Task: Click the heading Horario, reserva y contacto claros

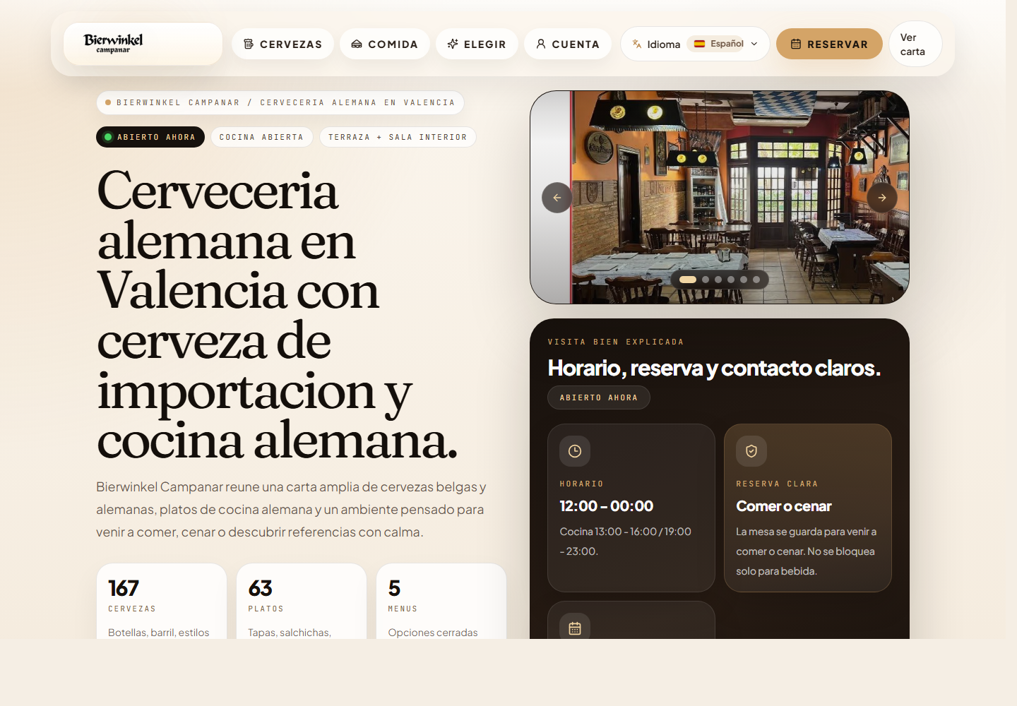Action: click(x=715, y=368)
